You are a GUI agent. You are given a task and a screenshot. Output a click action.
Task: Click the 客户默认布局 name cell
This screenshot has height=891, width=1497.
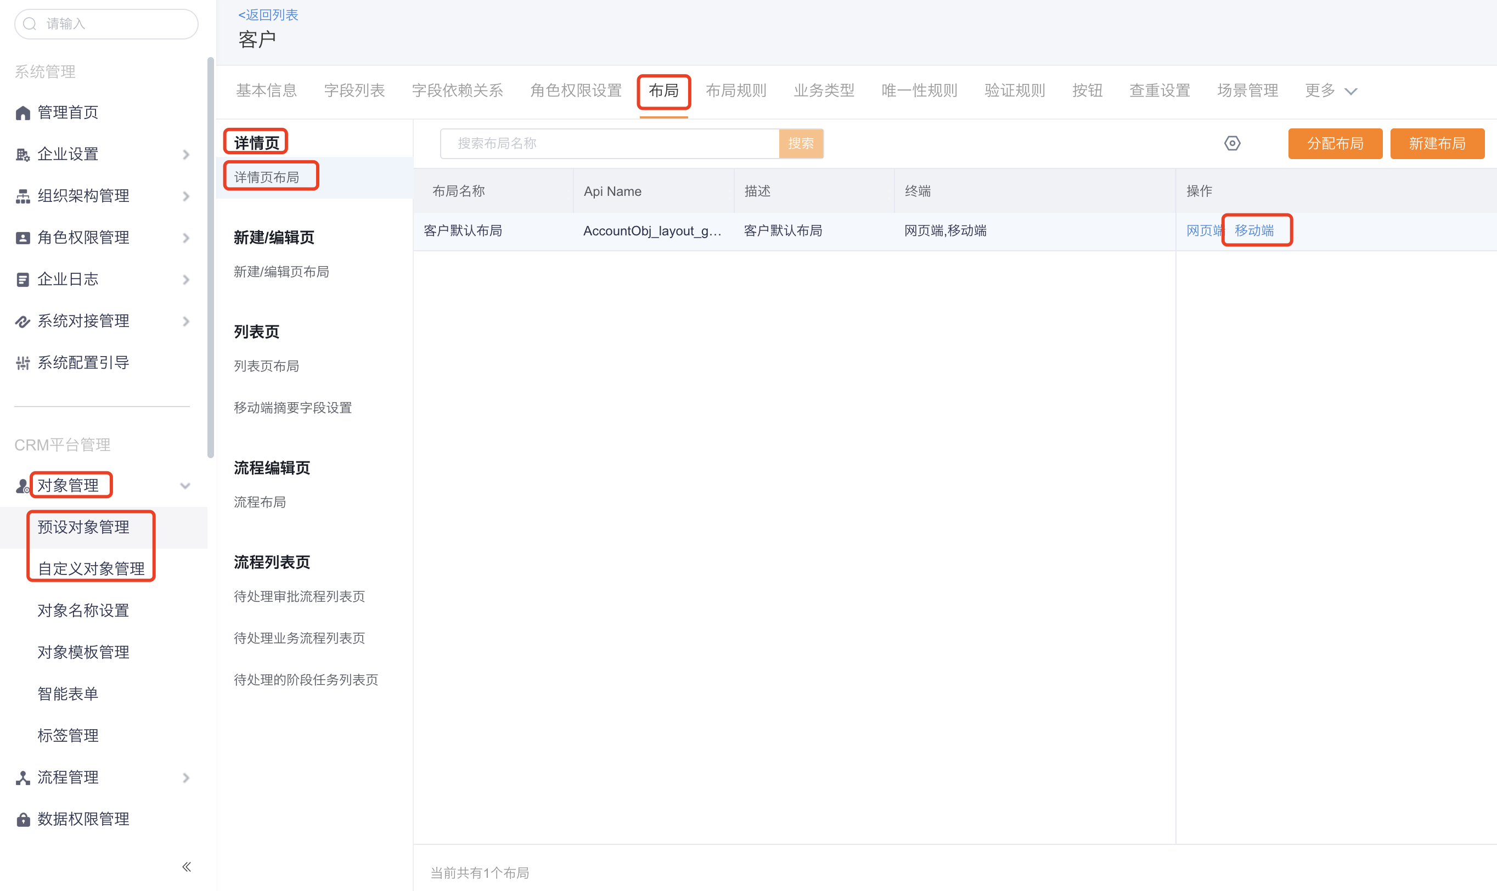[x=463, y=231]
